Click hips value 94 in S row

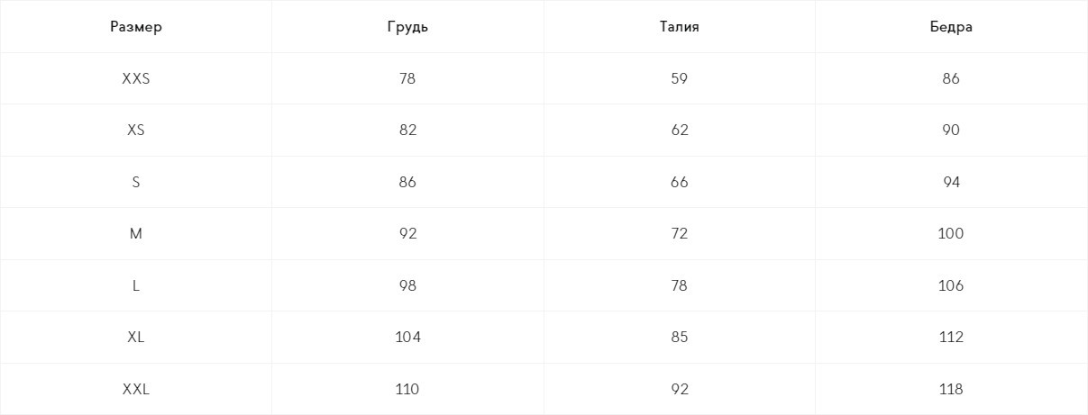click(x=951, y=182)
